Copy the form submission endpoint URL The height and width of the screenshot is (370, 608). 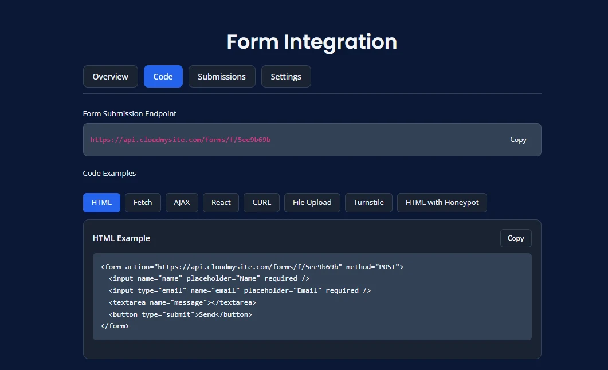click(x=517, y=139)
